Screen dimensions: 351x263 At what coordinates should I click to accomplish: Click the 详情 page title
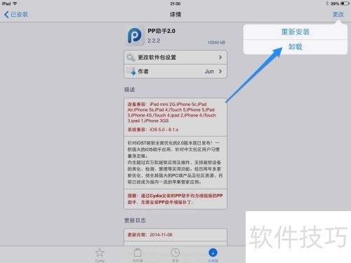175,15
